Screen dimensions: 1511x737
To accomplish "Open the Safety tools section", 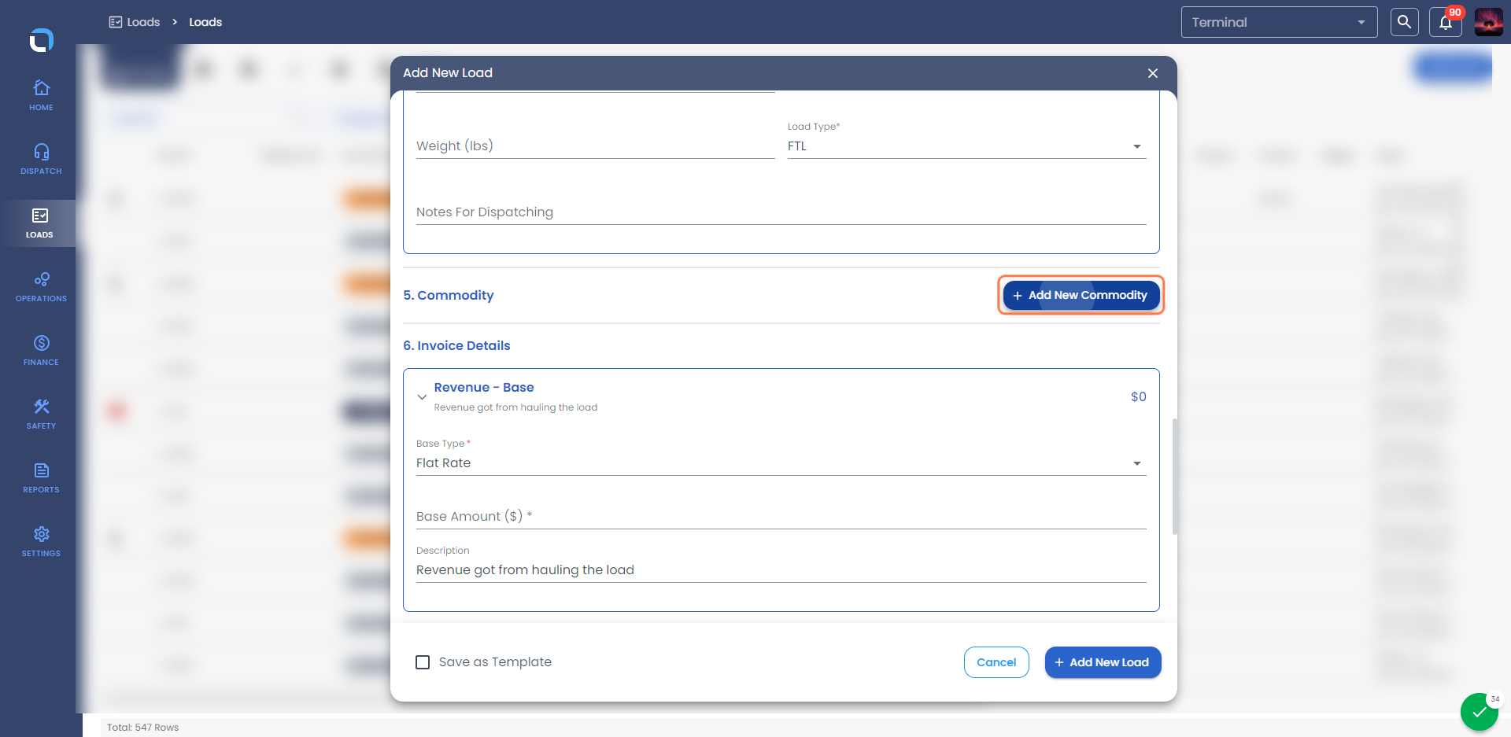I will point(41,414).
